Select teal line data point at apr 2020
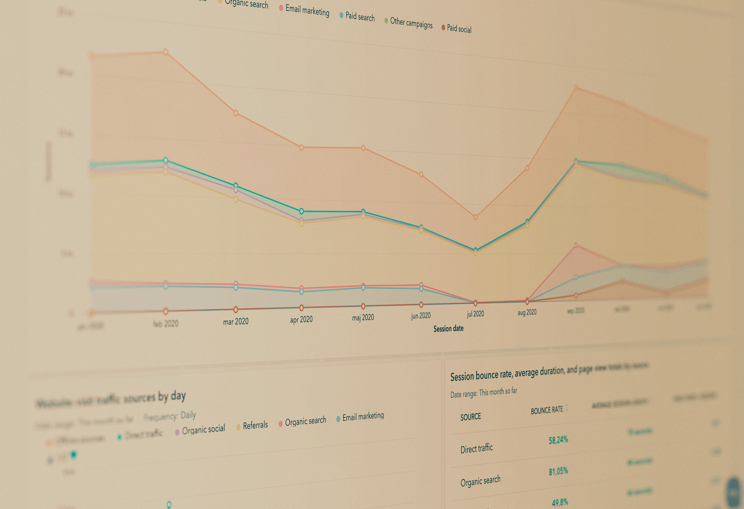Image resolution: width=744 pixels, height=509 pixels. pos(302,211)
